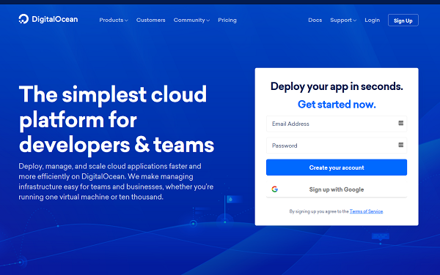Click 'The simplest cloud' headline text

(x=112, y=94)
